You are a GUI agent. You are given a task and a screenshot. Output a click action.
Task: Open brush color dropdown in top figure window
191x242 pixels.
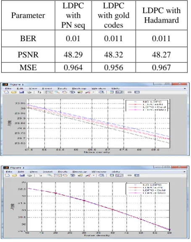pos(94,92)
